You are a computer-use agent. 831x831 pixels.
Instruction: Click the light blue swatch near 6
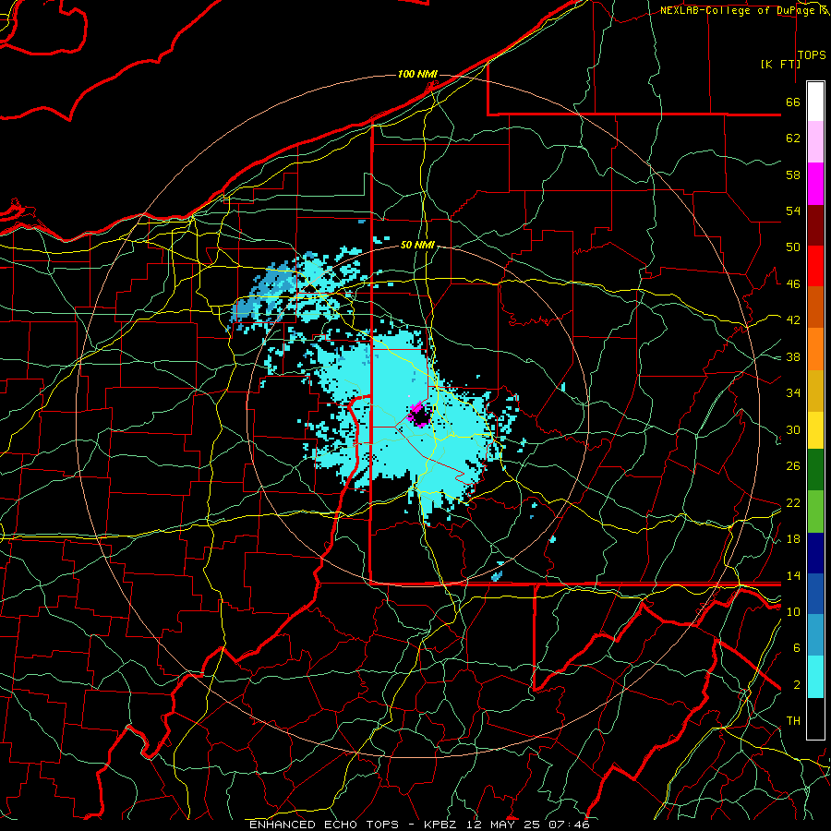pyautogui.click(x=815, y=635)
